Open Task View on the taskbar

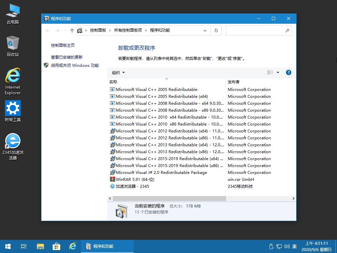24,246
